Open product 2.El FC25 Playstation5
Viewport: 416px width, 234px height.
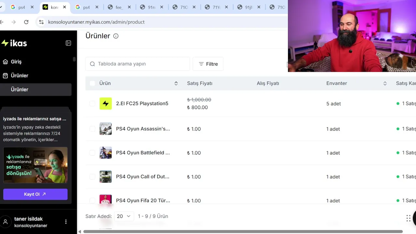(142, 104)
